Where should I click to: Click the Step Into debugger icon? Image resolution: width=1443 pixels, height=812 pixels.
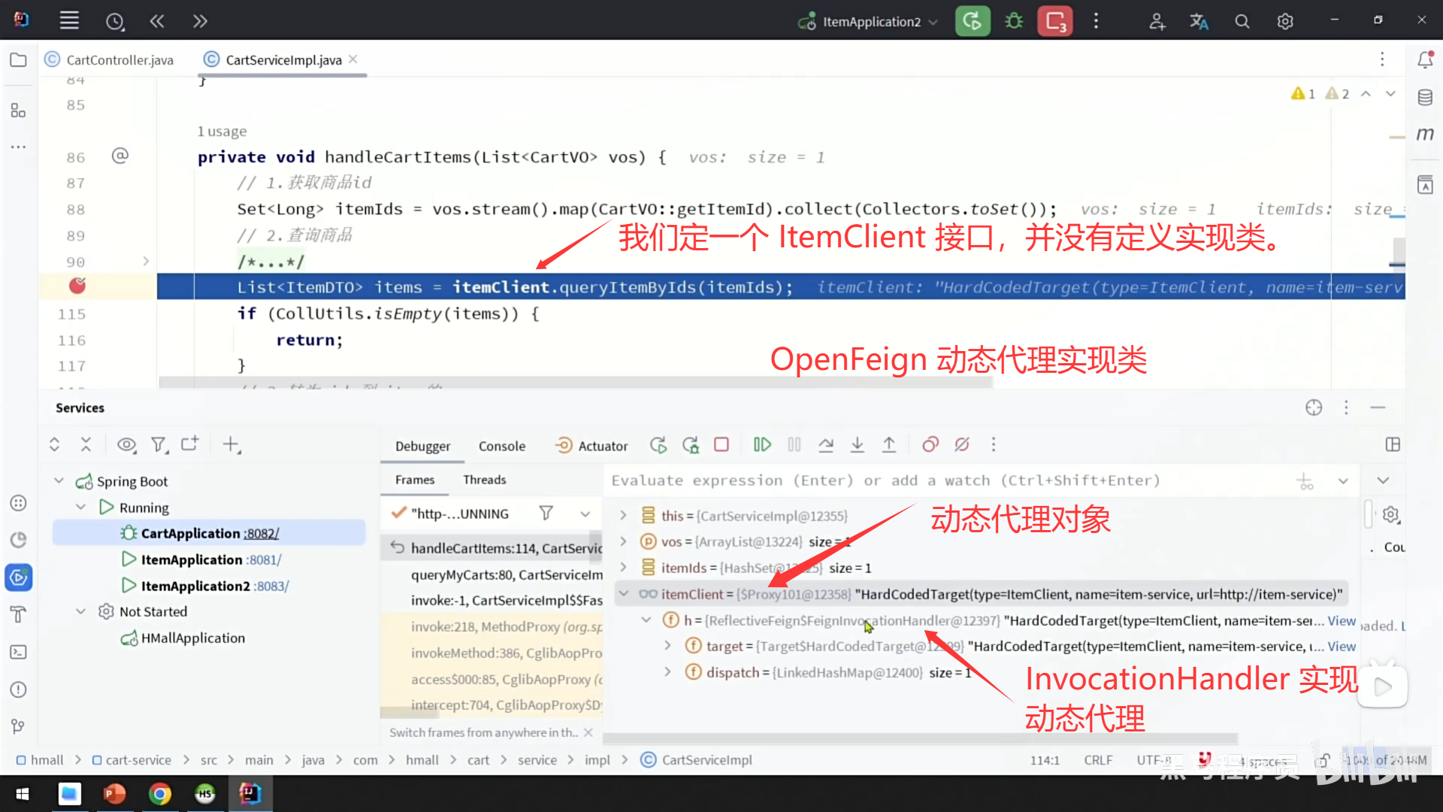(x=858, y=445)
